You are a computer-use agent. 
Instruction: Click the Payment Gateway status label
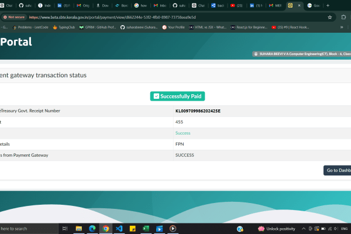pos(24,155)
